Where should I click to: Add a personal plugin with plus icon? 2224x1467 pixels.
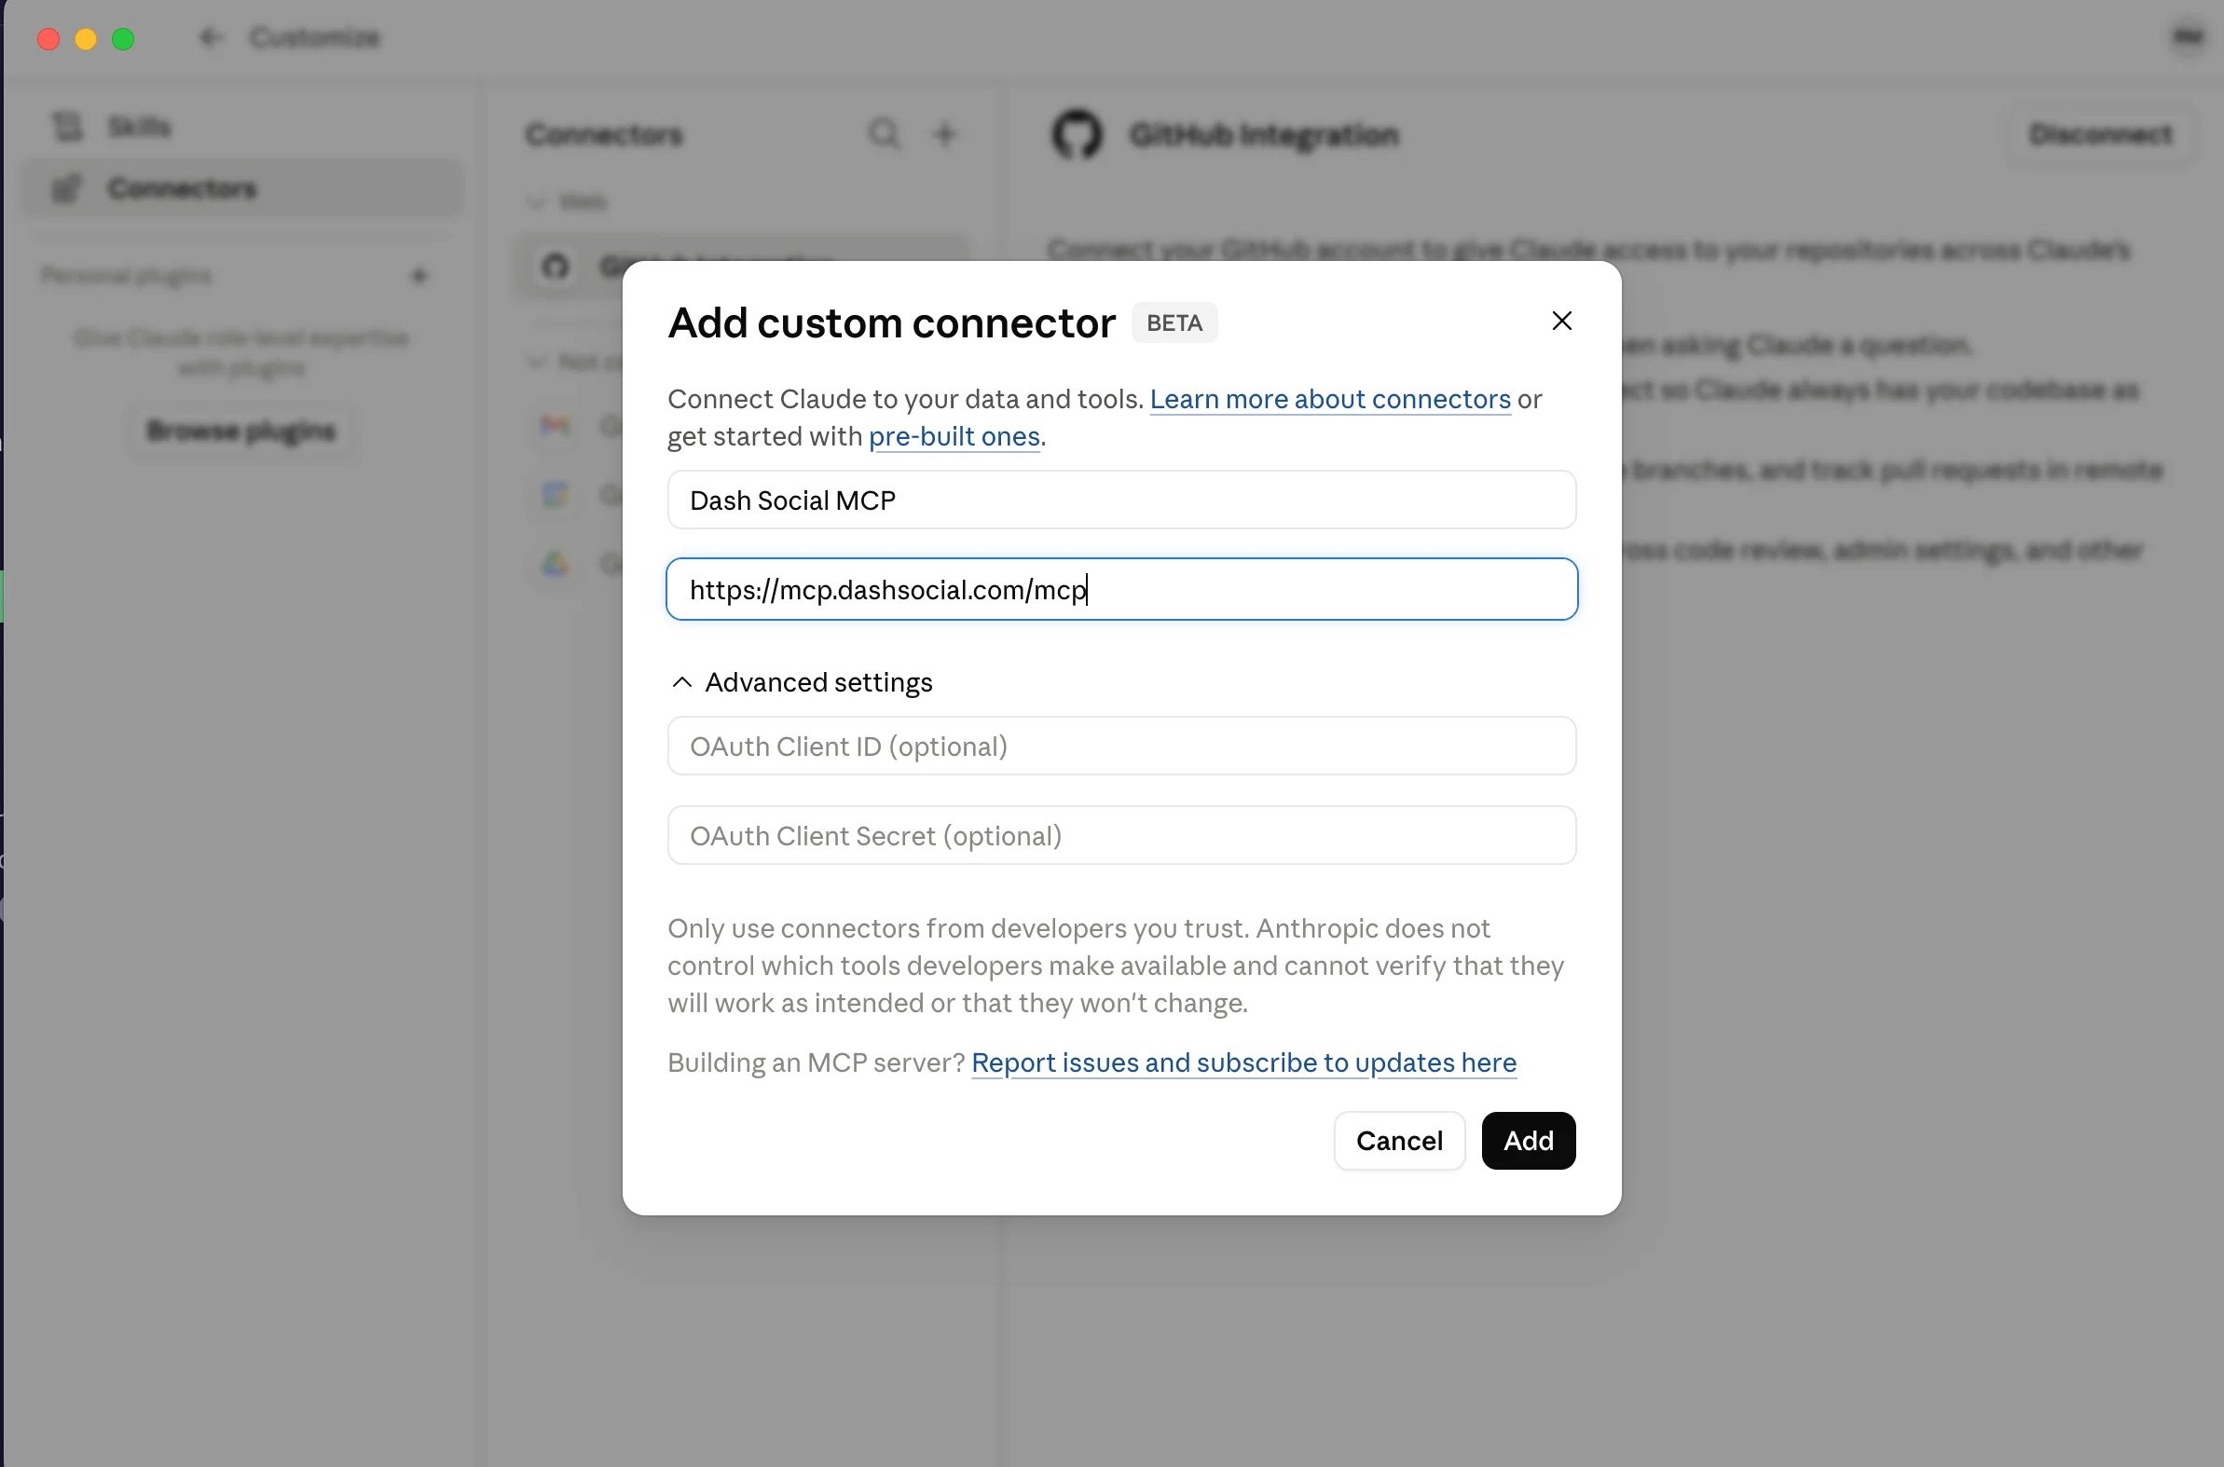pos(419,276)
